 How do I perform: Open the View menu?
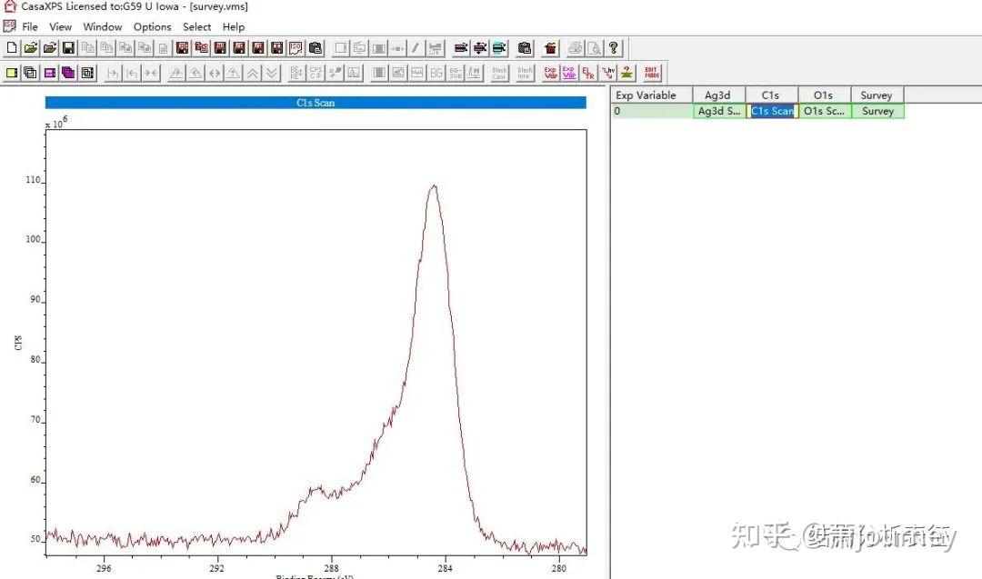click(60, 26)
